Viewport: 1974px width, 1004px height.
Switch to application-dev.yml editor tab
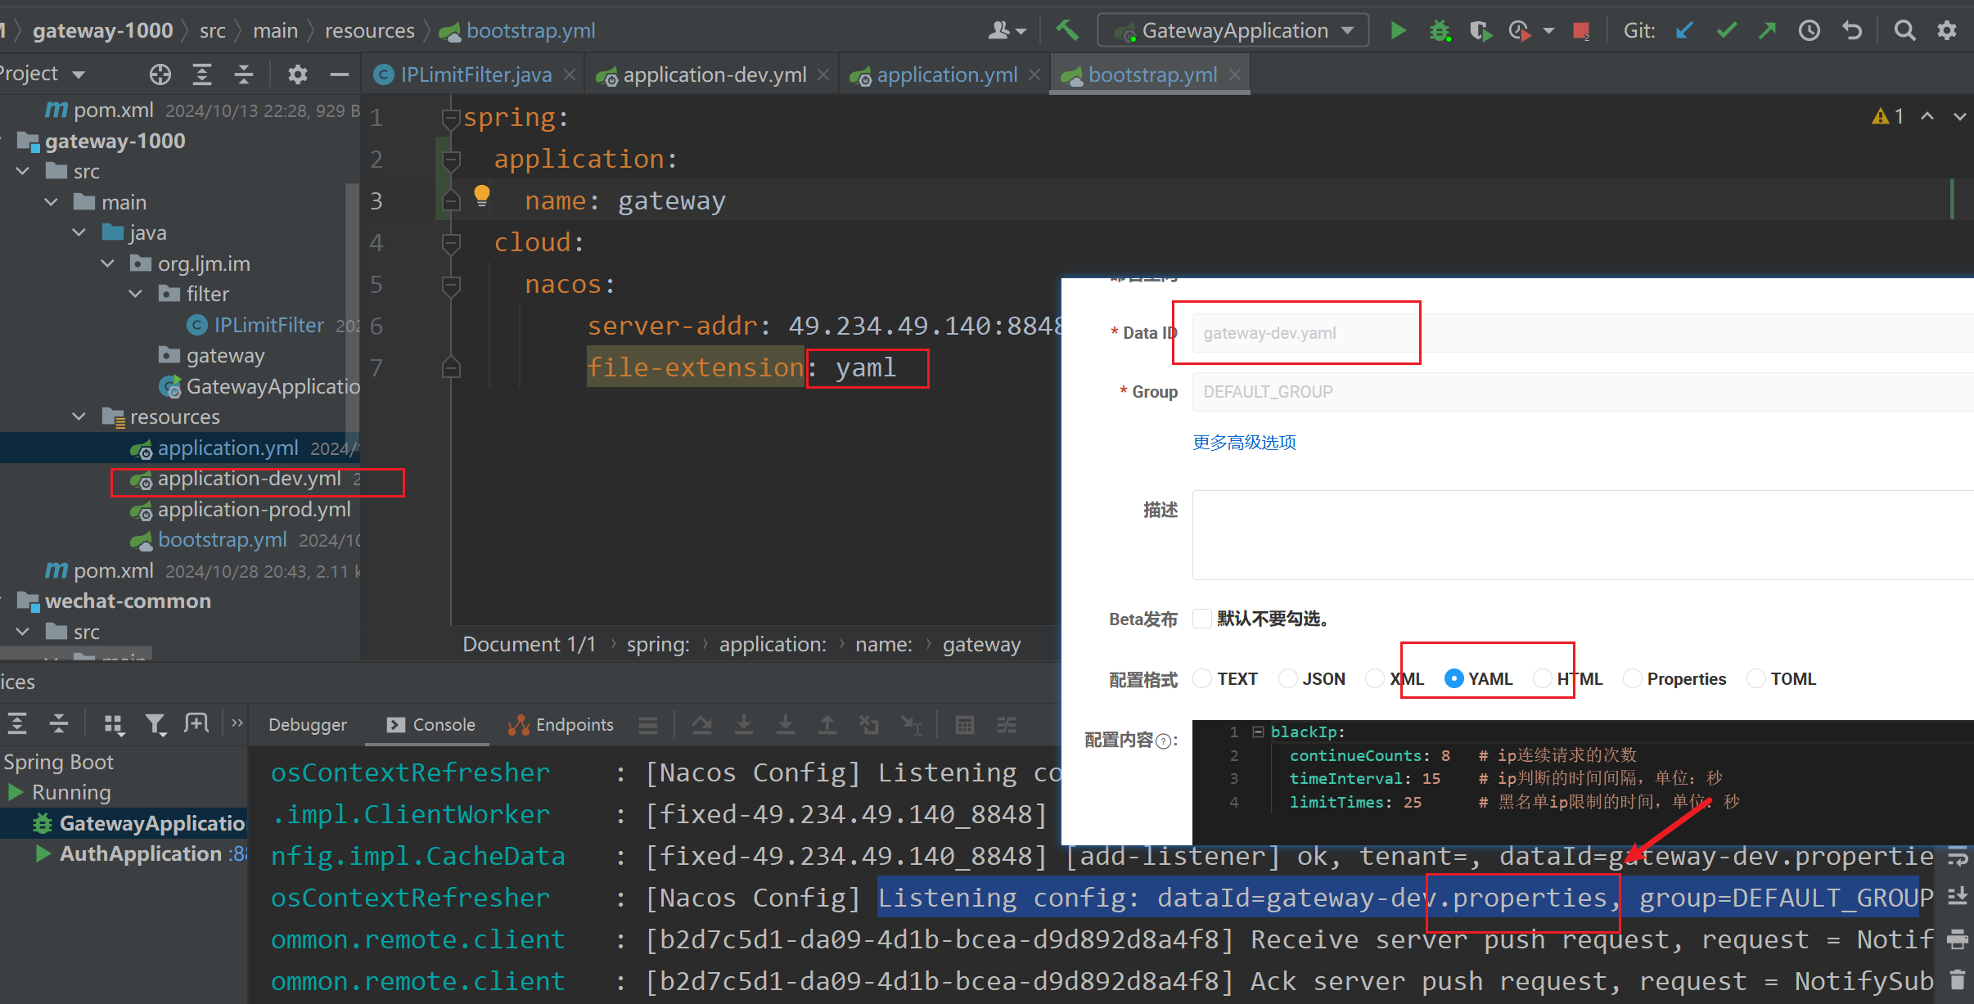[714, 75]
